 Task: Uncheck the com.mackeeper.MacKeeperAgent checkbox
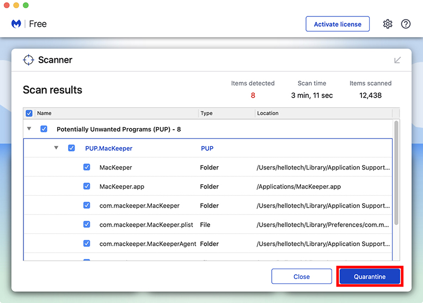click(87, 244)
